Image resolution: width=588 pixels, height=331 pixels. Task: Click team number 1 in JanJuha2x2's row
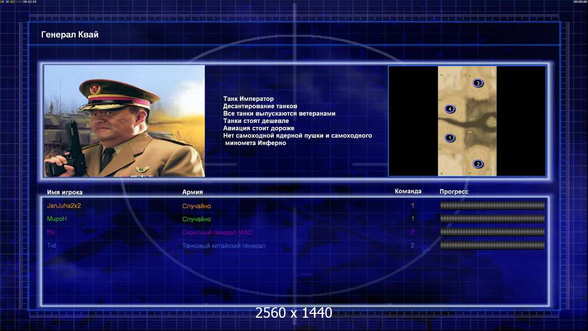coord(413,206)
